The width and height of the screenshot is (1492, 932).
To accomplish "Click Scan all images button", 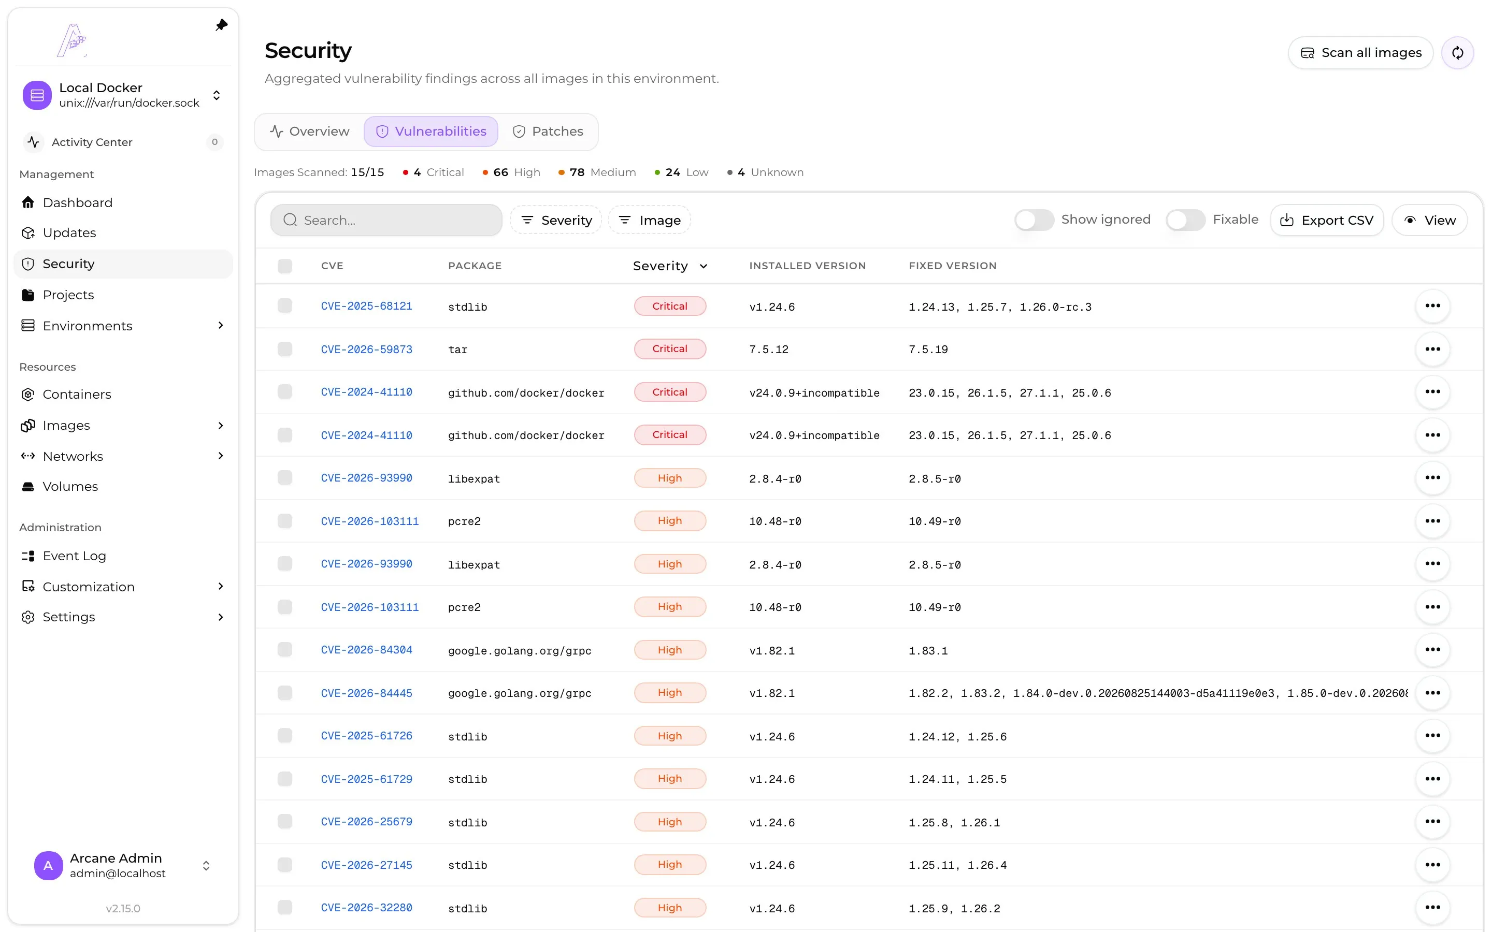I will tap(1361, 53).
